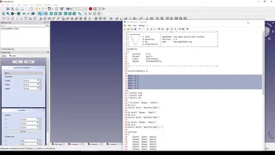This screenshot has width=275, height=155.
Task: Click the 3D view button
Action: [x=23, y=131]
